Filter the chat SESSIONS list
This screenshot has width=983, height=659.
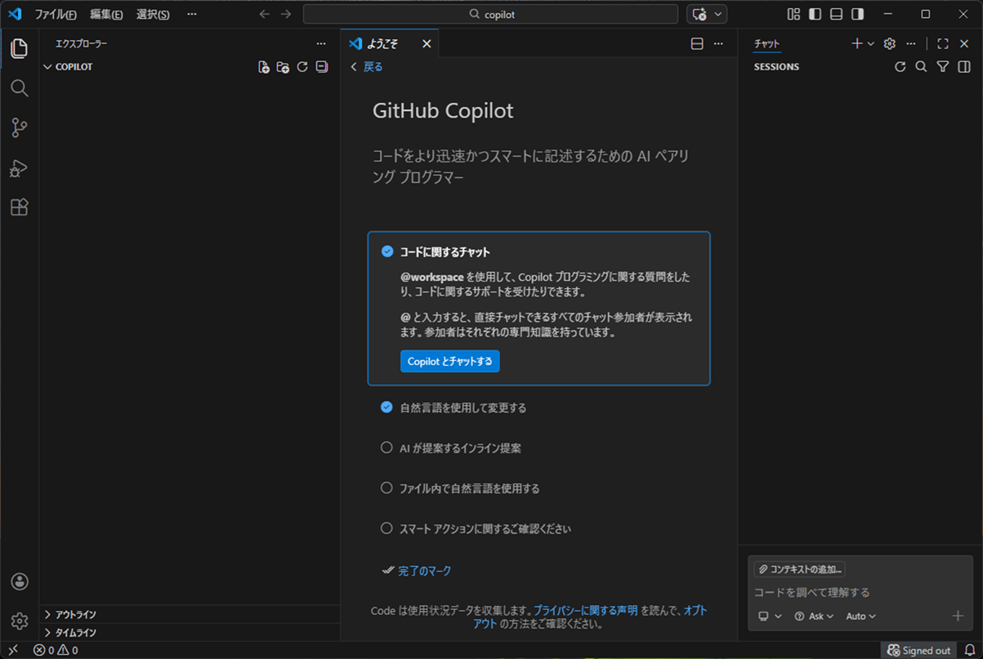click(x=942, y=66)
